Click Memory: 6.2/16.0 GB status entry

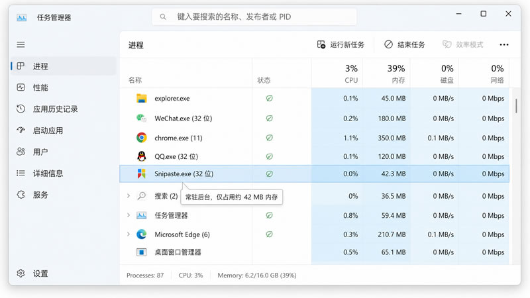tap(257, 275)
